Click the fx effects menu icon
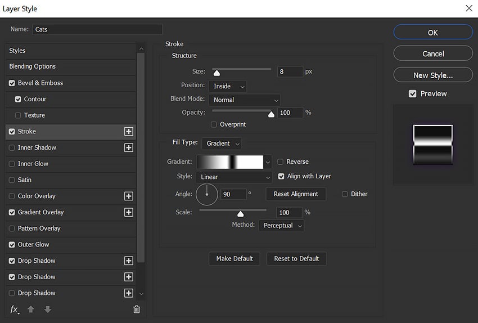Image resolution: width=478 pixels, height=323 pixels. point(15,309)
